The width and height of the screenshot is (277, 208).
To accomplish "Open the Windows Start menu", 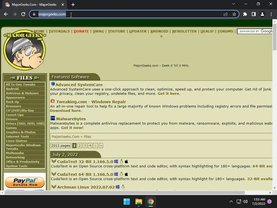I will pos(127,201).
